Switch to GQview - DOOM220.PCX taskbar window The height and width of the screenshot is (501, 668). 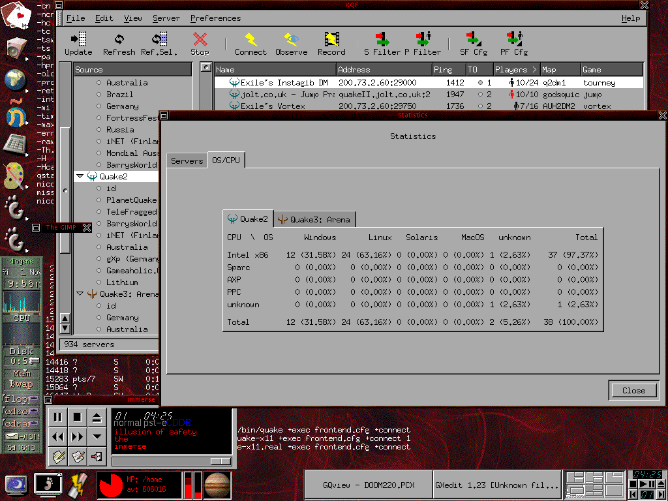click(368, 485)
